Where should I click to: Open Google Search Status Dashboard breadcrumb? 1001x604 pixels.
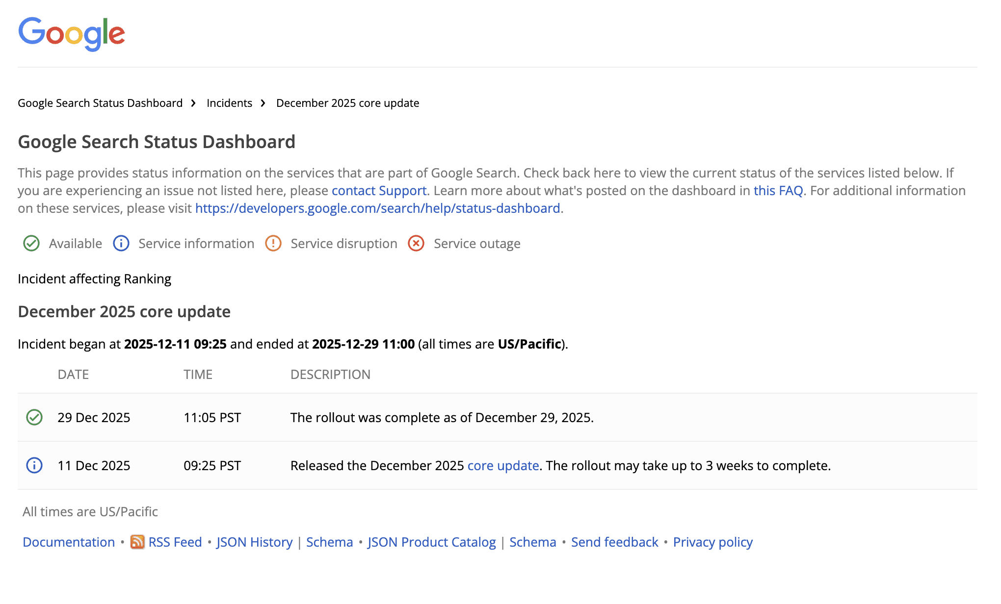tap(100, 103)
